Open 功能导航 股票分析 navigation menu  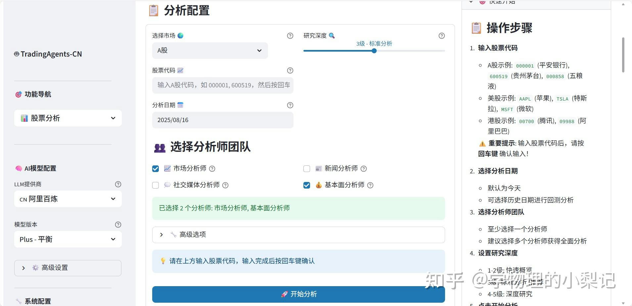coord(68,118)
